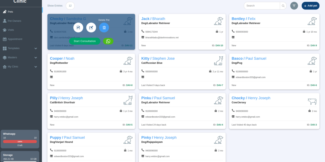Click the Start Consultation button
Screen dimensions: 325x162
[84, 41]
